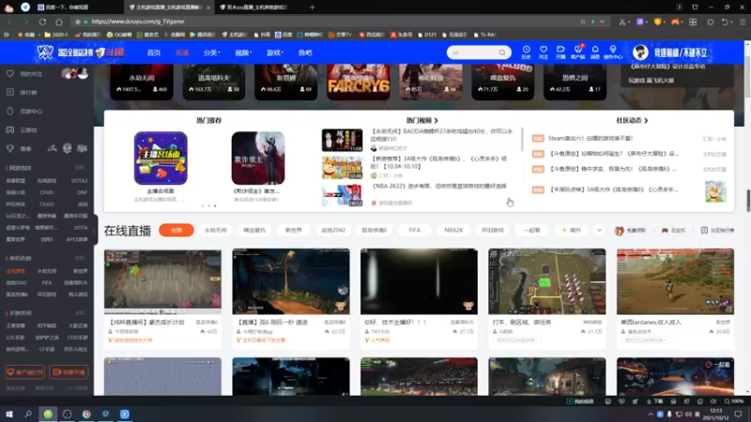The image size is (751, 422).
Task: Open 我的关注 heart item in sidebar
Action: 24,74
